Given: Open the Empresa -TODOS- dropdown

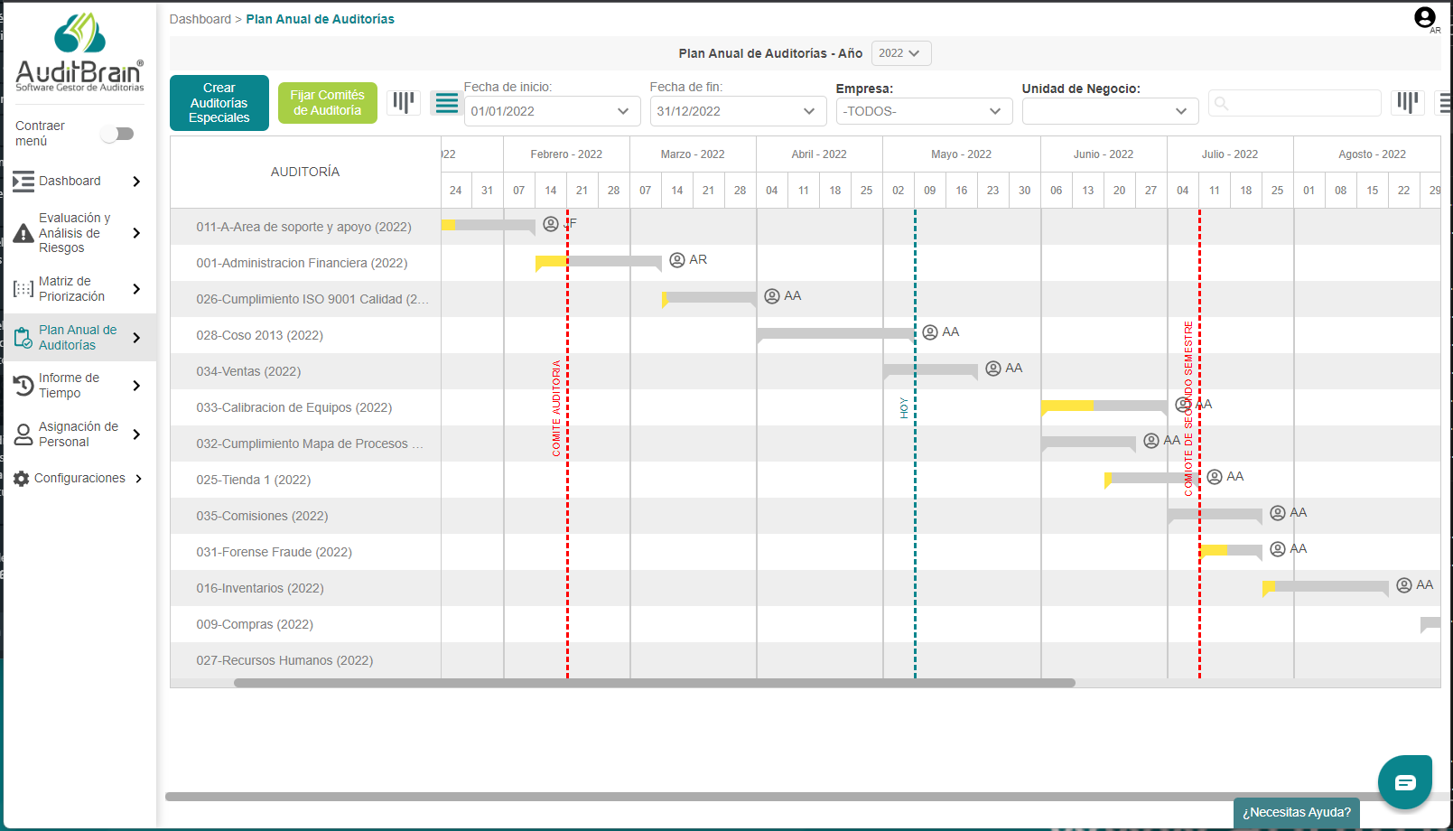Looking at the screenshot, I should [923, 110].
